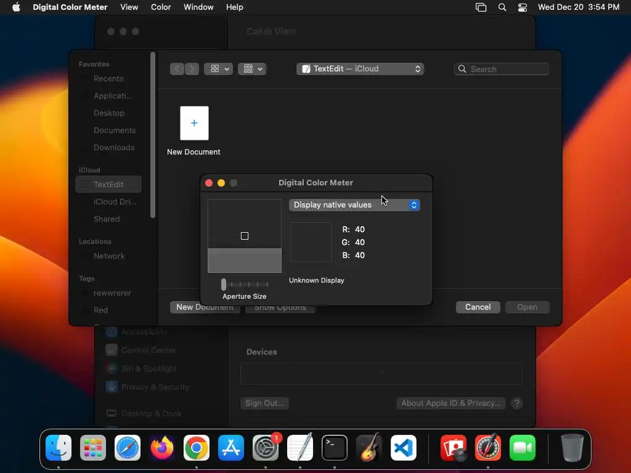Click the Aperture Size slider knob

224,285
